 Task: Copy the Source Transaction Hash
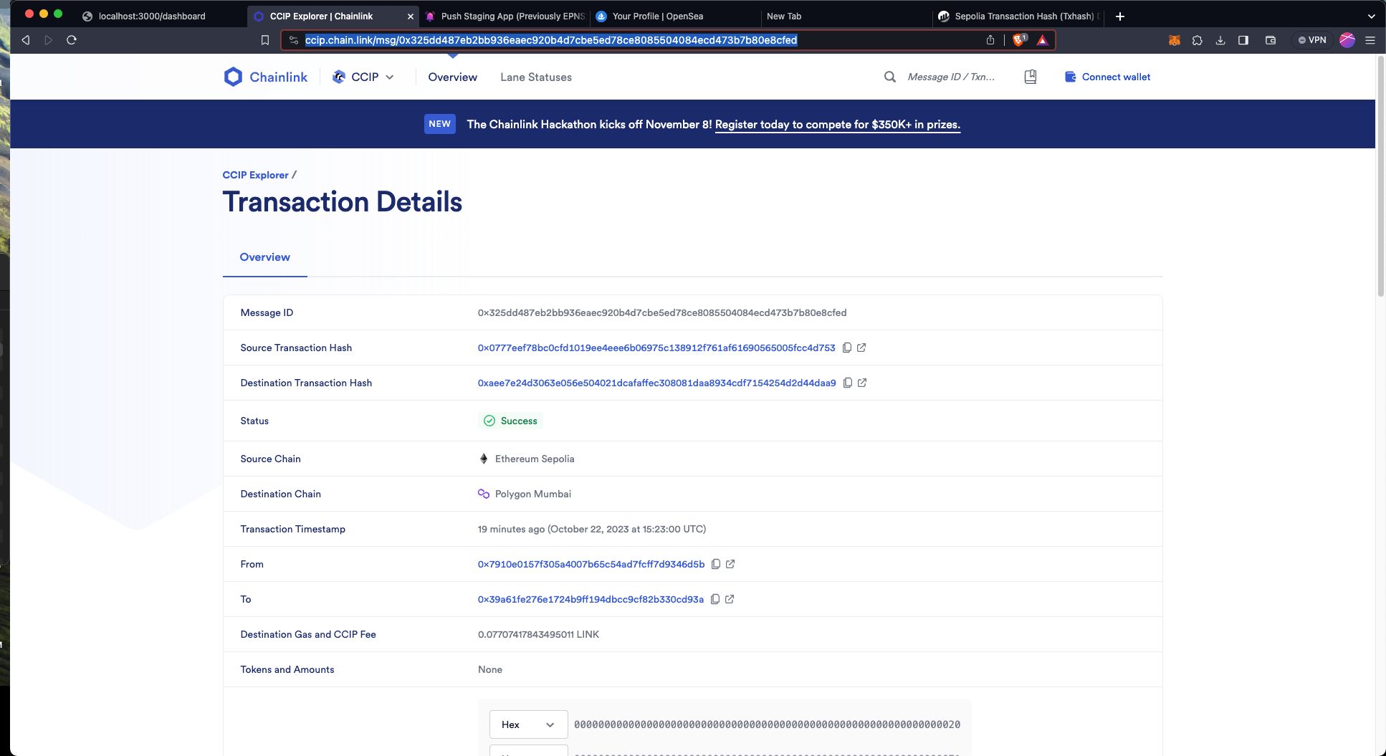coord(846,348)
